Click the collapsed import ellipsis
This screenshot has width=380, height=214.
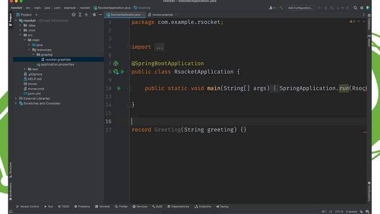point(160,47)
